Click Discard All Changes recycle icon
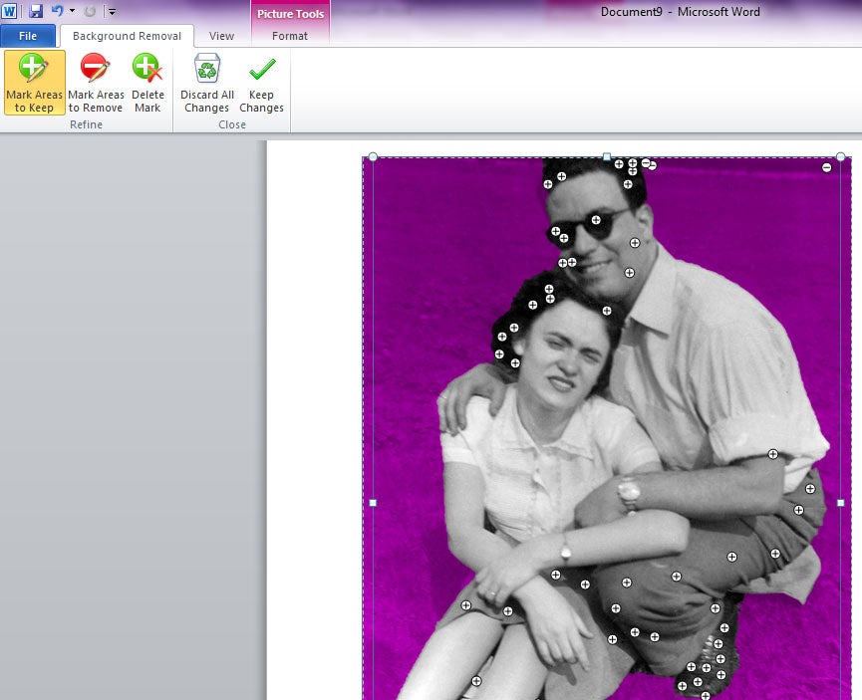The height and width of the screenshot is (700, 862). tap(206, 68)
